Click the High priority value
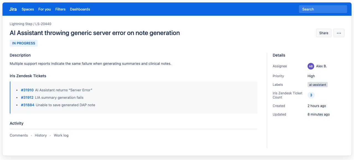 pyautogui.click(x=311, y=76)
